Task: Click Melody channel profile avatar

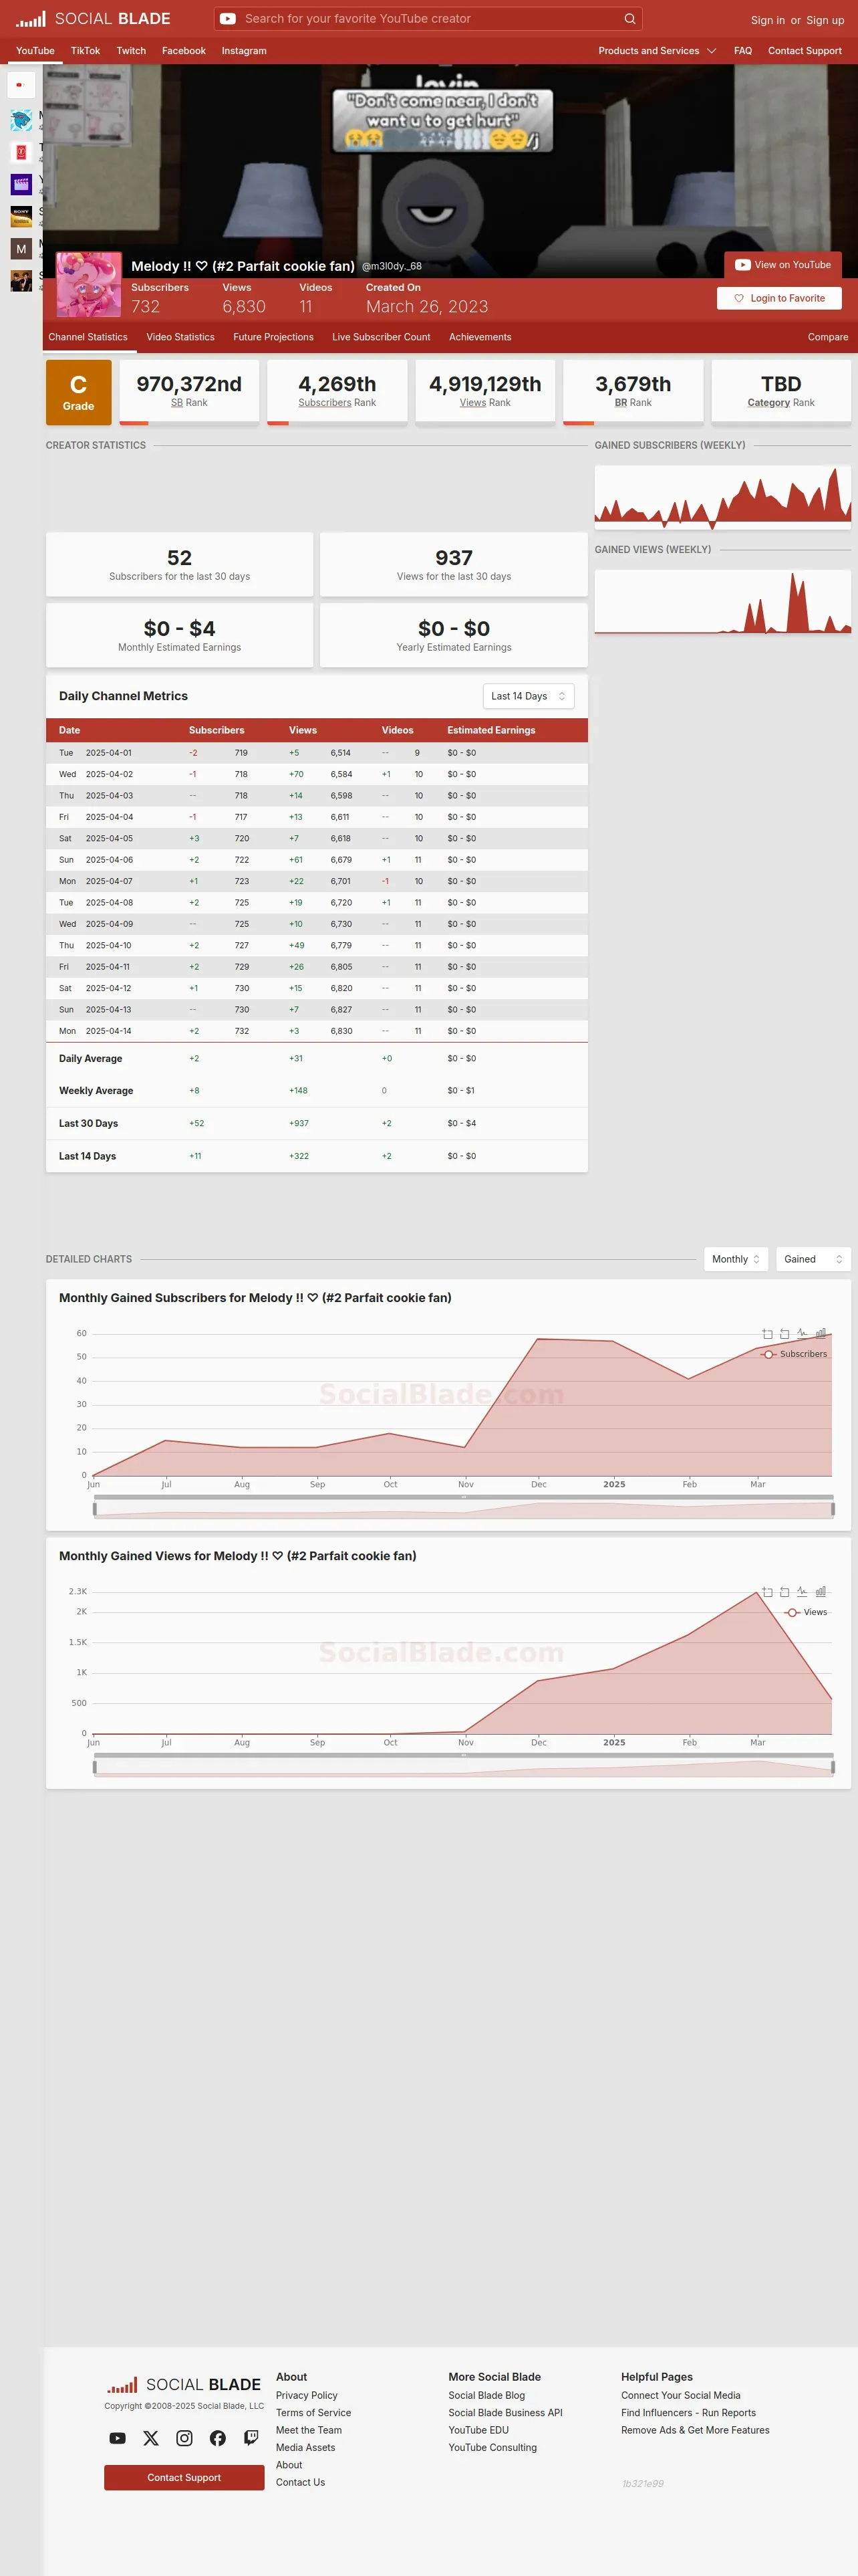Action: (x=89, y=284)
